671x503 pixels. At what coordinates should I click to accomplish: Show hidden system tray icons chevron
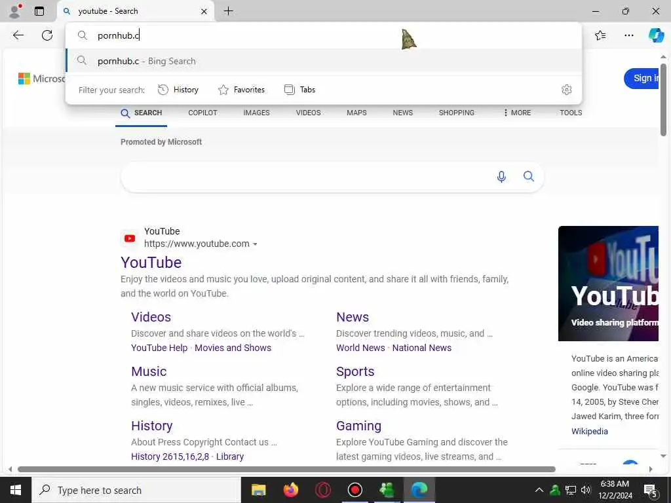pyautogui.click(x=539, y=490)
